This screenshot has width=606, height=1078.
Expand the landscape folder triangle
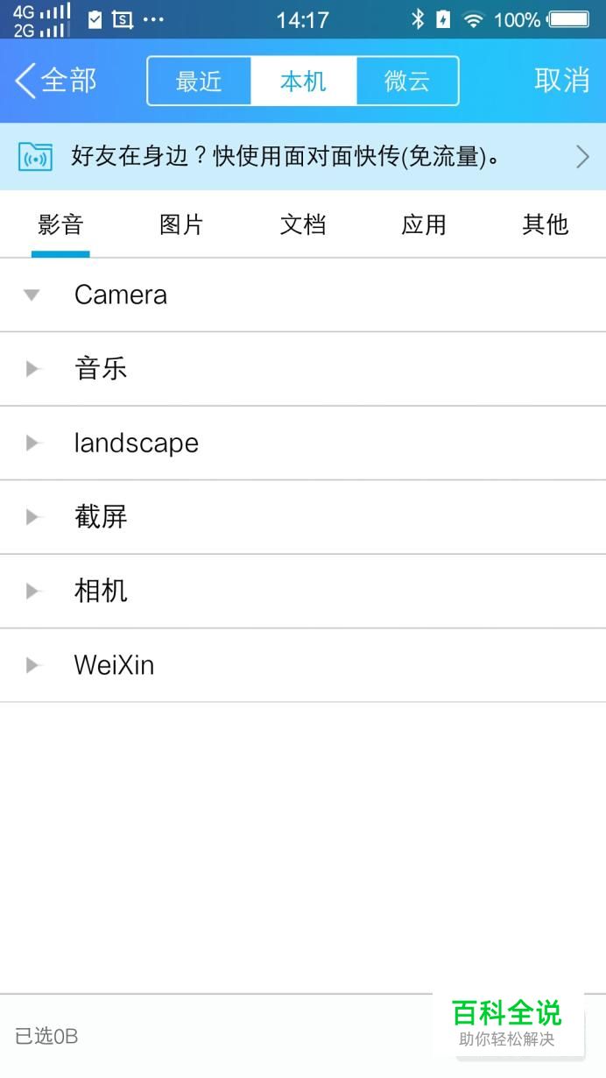point(33,443)
